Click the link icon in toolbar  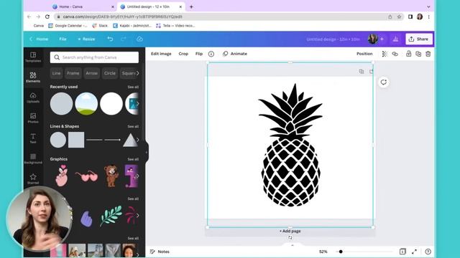[395, 54]
